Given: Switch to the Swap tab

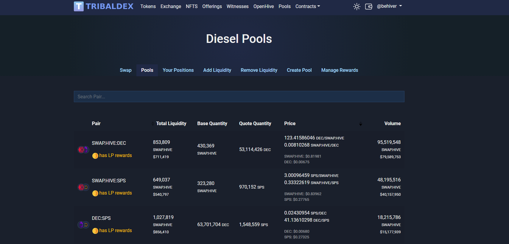Looking at the screenshot, I should (126, 70).
